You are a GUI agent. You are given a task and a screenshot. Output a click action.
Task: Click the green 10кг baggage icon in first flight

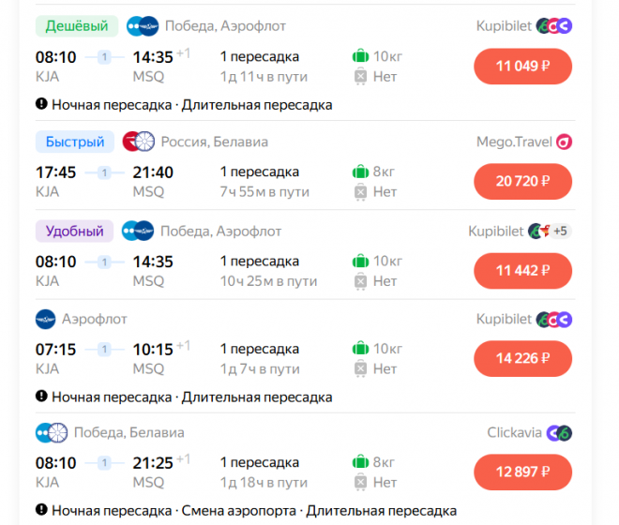(360, 56)
